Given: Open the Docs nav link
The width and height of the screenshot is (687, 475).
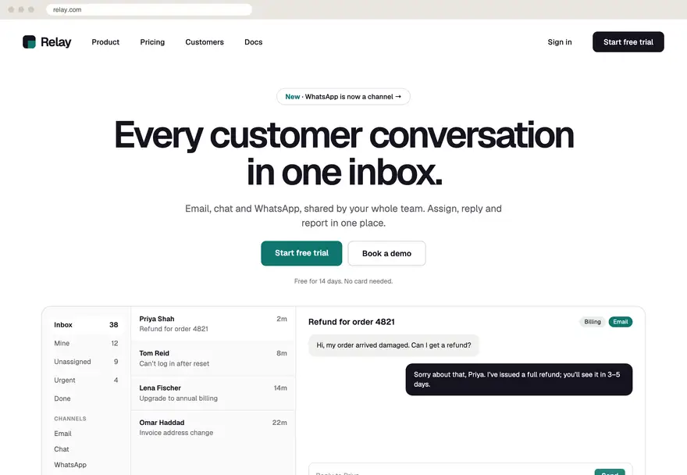Looking at the screenshot, I should click(253, 42).
